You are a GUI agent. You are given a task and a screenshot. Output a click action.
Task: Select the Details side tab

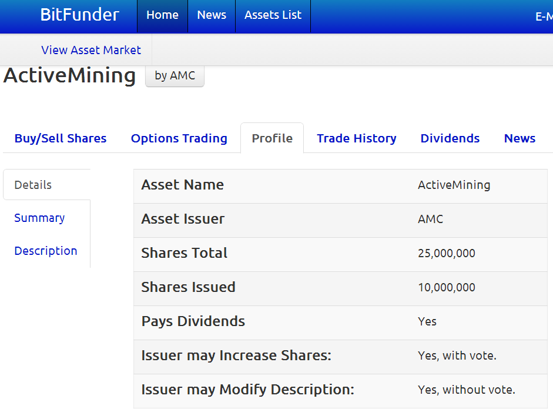tap(47, 185)
